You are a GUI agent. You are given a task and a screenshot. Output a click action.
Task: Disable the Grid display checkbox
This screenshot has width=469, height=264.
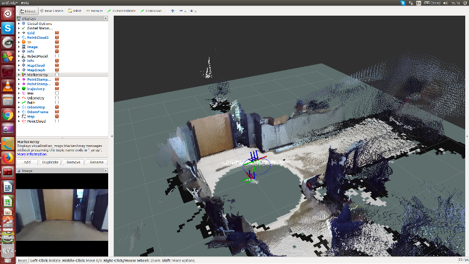57,33
